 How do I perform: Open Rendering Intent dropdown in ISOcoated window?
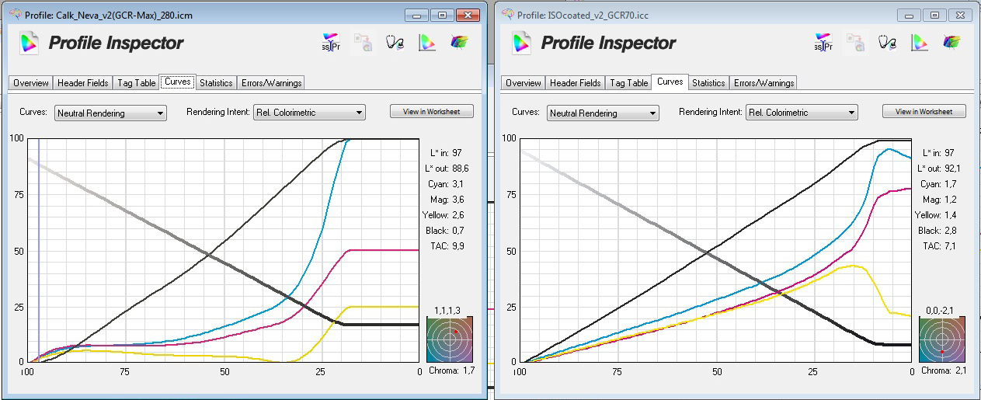[x=802, y=113]
